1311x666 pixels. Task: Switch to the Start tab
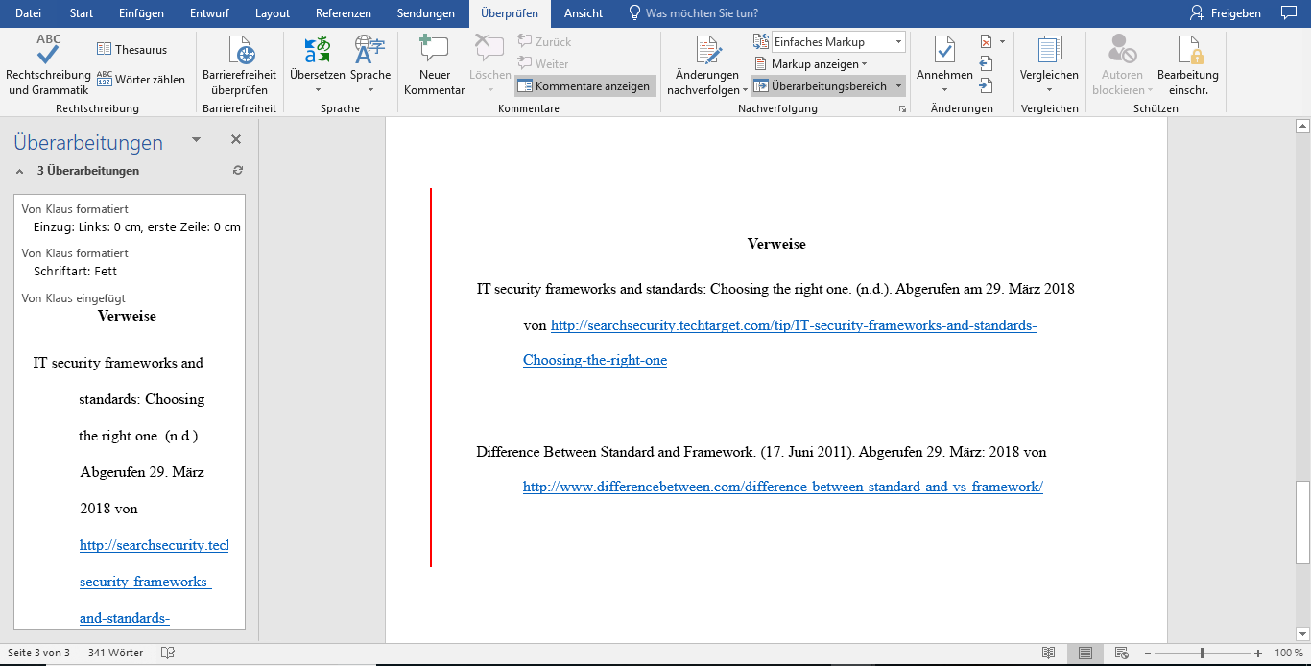(82, 13)
